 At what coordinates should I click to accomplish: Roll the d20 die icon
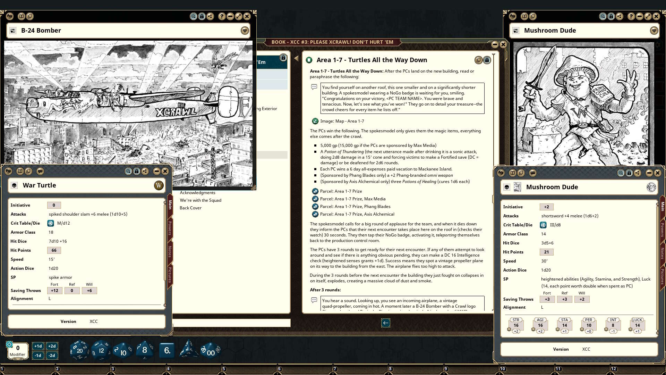[x=79, y=350]
